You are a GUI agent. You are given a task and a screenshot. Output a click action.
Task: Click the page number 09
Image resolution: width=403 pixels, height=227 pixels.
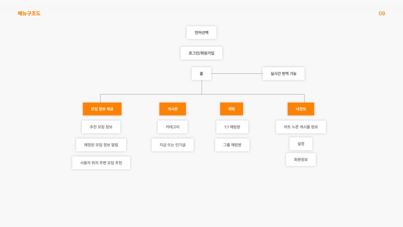(382, 14)
